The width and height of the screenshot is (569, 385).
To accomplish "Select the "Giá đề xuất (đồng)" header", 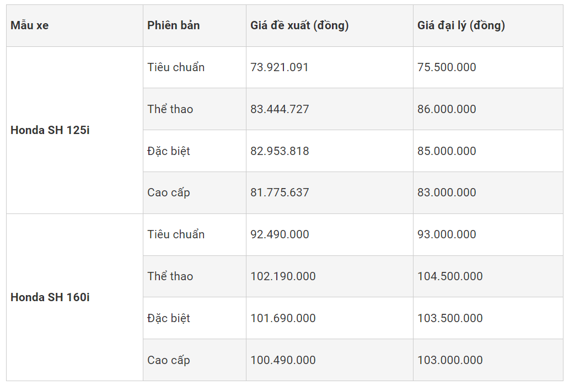I will point(299,25).
